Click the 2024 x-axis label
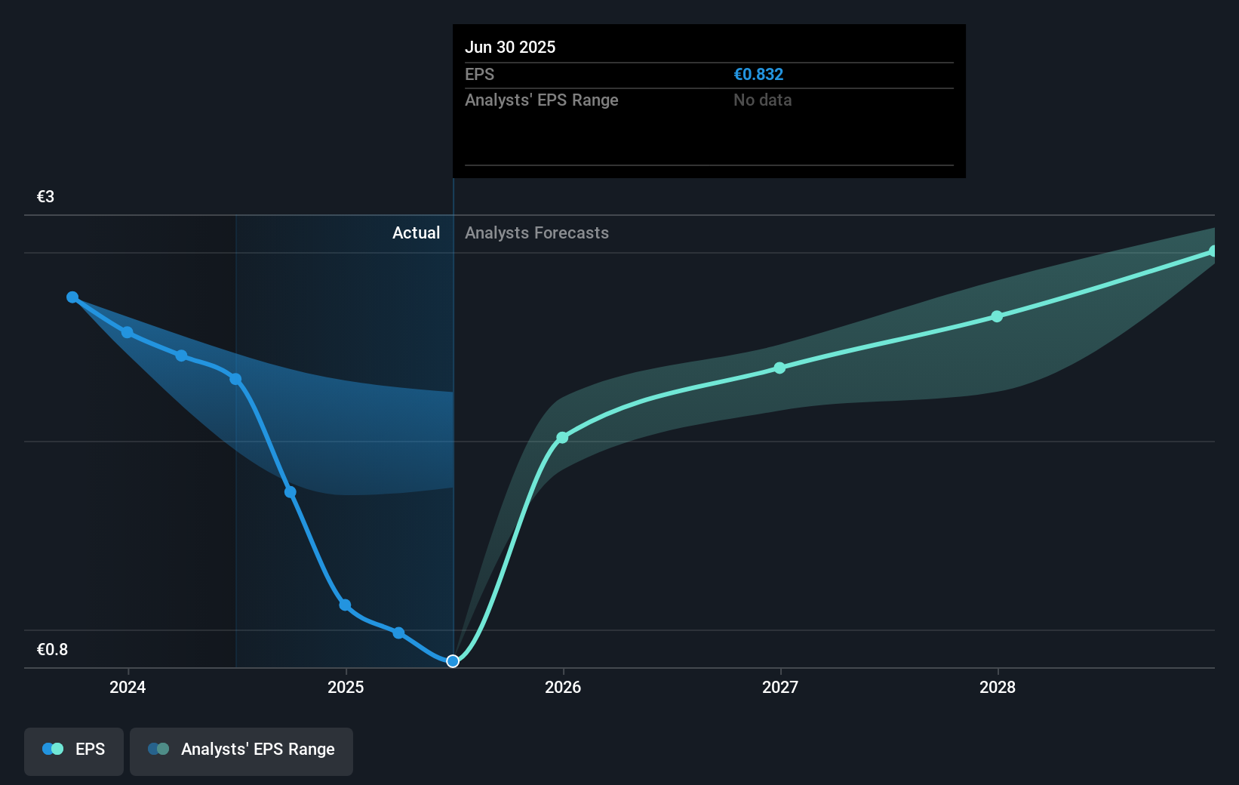The width and height of the screenshot is (1239, 785). click(x=128, y=687)
